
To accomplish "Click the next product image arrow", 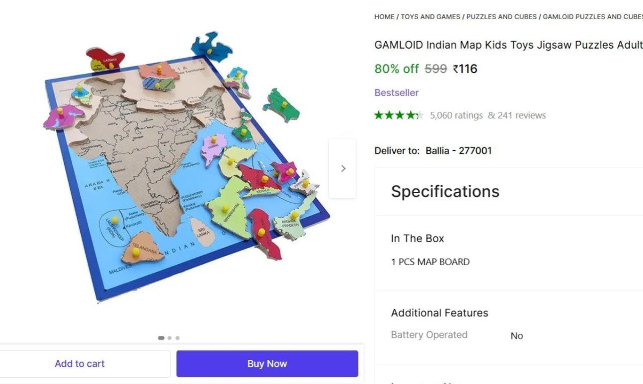I will coord(343,168).
